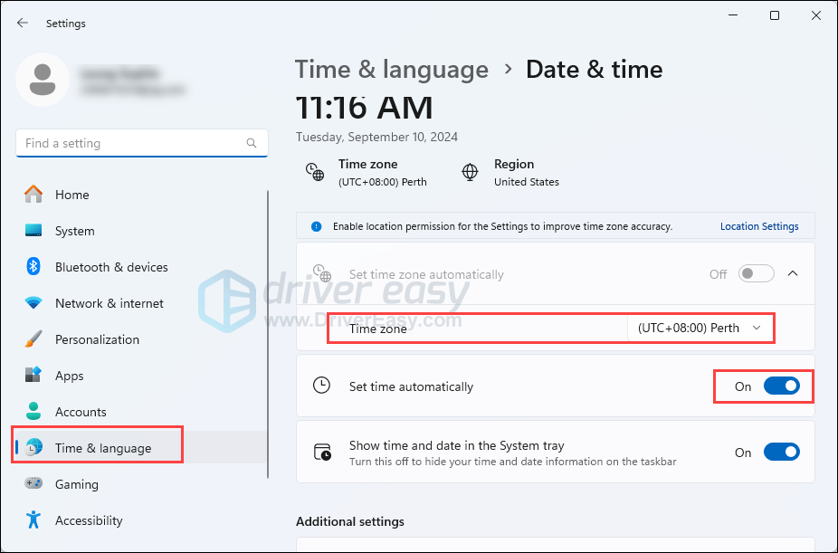Open the Home page icon
838x553 pixels.
(x=33, y=195)
